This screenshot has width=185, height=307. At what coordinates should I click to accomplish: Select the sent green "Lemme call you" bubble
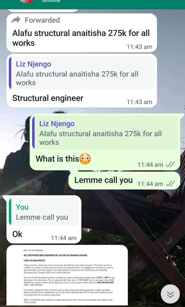coord(124,180)
